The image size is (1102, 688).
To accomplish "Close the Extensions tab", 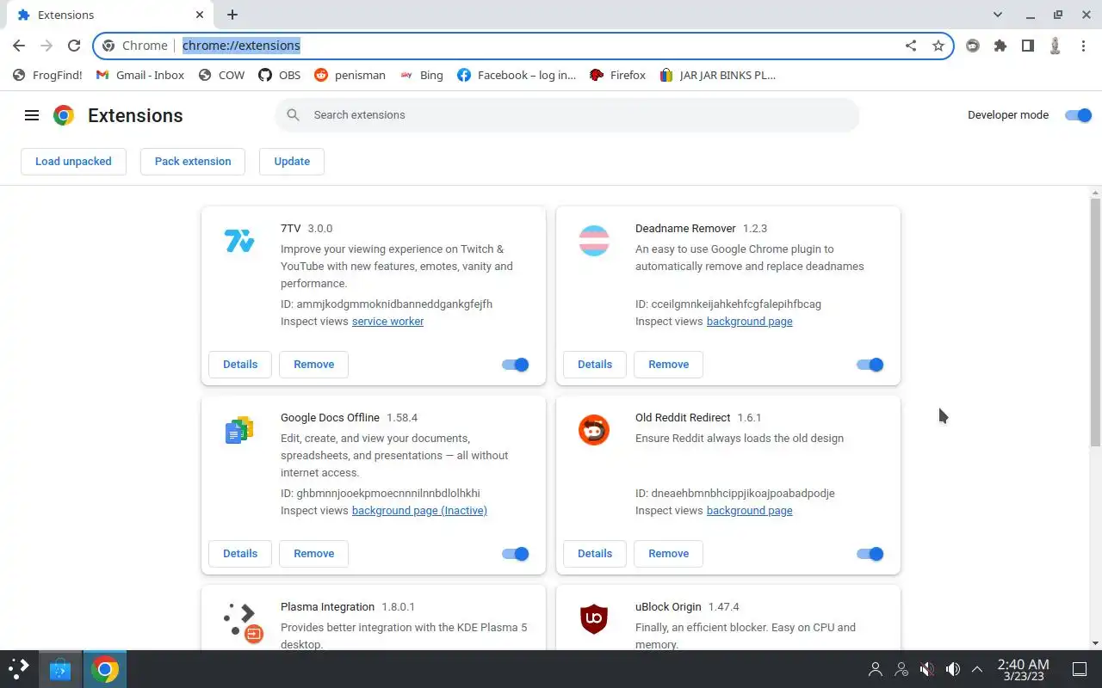I will (x=200, y=15).
